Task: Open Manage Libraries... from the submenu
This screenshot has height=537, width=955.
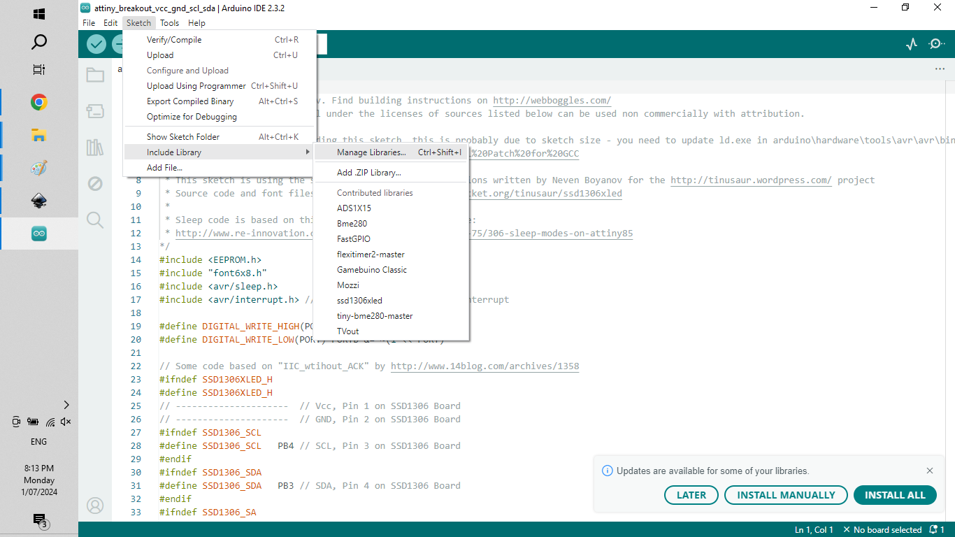Action: click(x=391, y=152)
